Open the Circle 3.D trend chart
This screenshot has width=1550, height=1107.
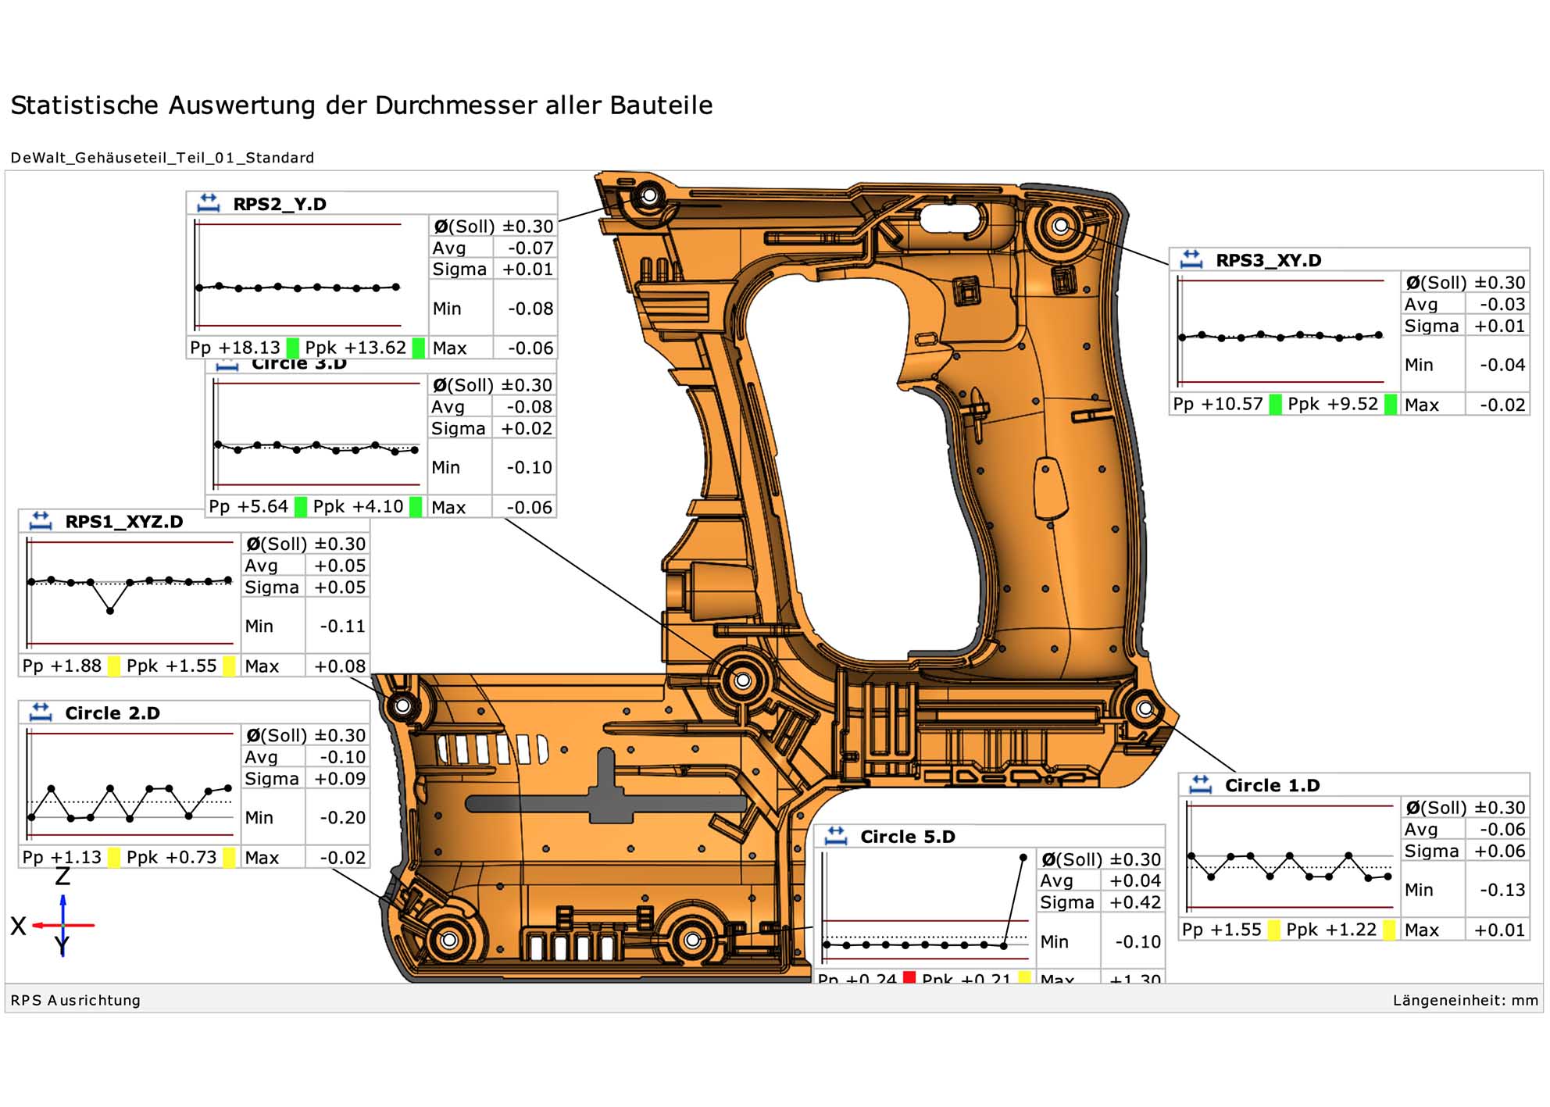click(x=317, y=434)
